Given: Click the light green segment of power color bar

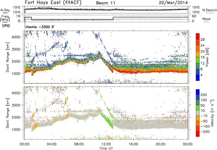Looking at the screenshot, I should (198, 60).
